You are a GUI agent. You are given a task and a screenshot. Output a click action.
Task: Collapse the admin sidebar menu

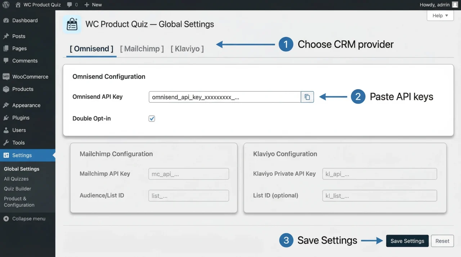tap(28, 218)
